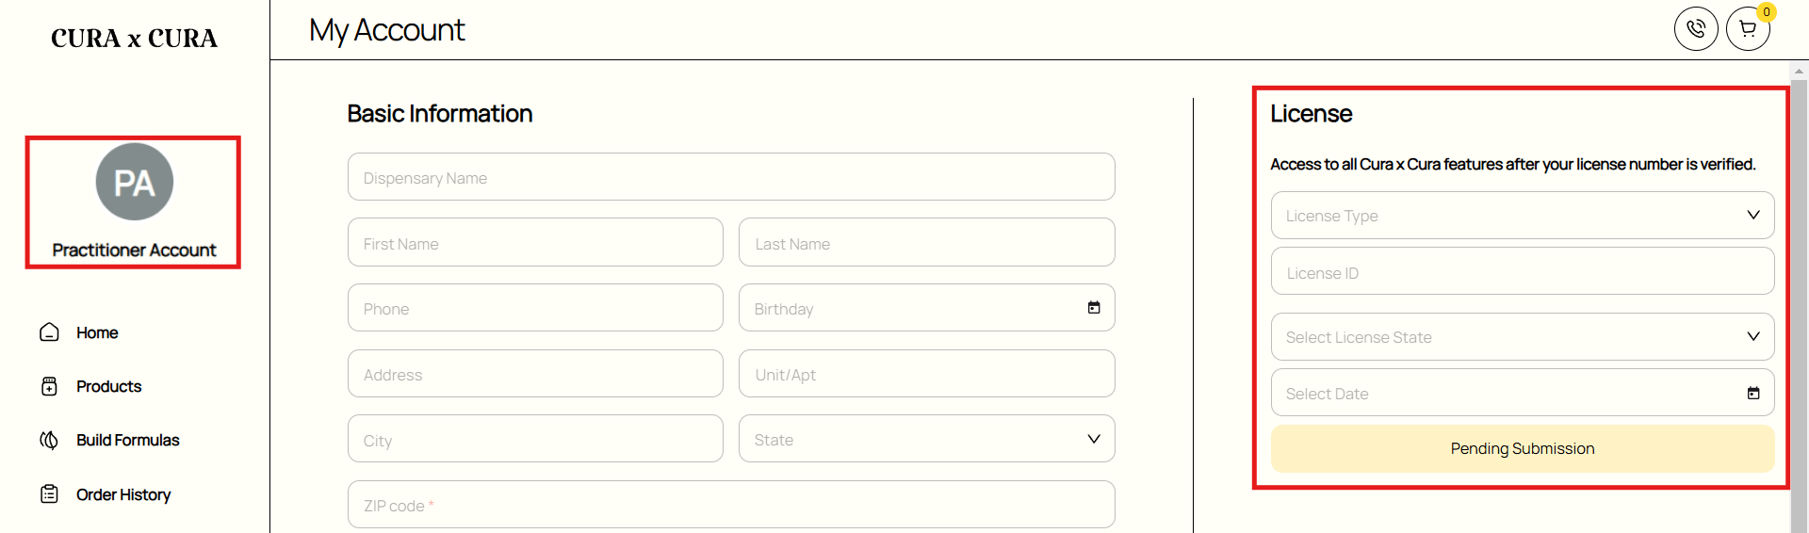Open the State dropdown in Basic Information
The width and height of the screenshot is (1809, 533).
pyautogui.click(x=927, y=439)
